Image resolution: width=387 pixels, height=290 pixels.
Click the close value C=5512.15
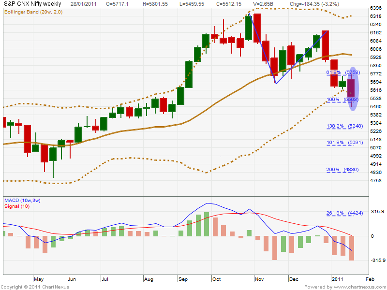point(228,4)
